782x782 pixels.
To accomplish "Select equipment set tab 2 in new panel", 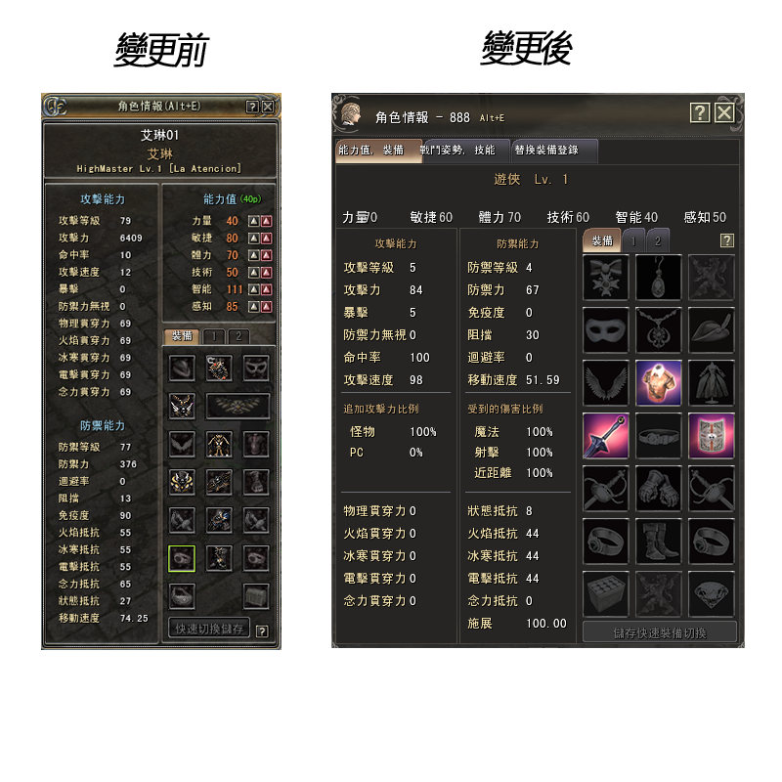I will [658, 240].
